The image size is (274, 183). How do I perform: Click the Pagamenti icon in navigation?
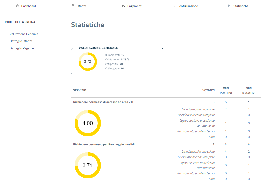pos(124,6)
